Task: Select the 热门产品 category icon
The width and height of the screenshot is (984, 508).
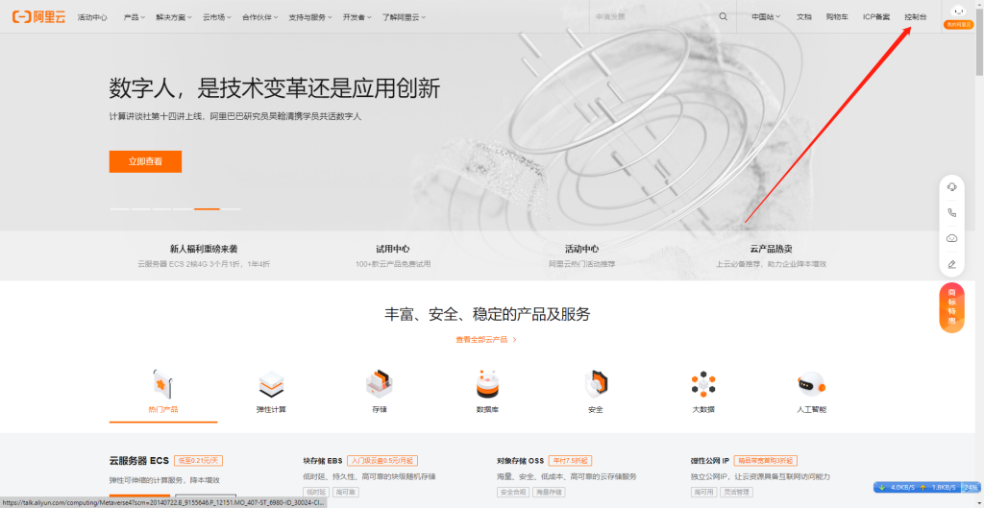Action: 163,383
